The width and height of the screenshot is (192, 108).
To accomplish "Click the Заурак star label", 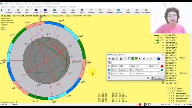I will (183, 73).
